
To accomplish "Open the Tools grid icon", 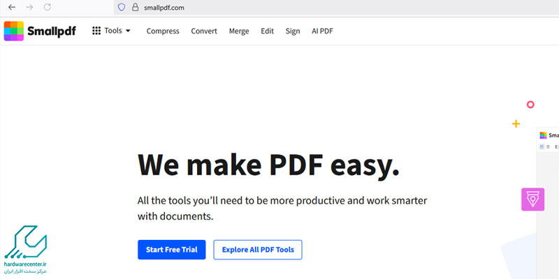I will point(96,31).
